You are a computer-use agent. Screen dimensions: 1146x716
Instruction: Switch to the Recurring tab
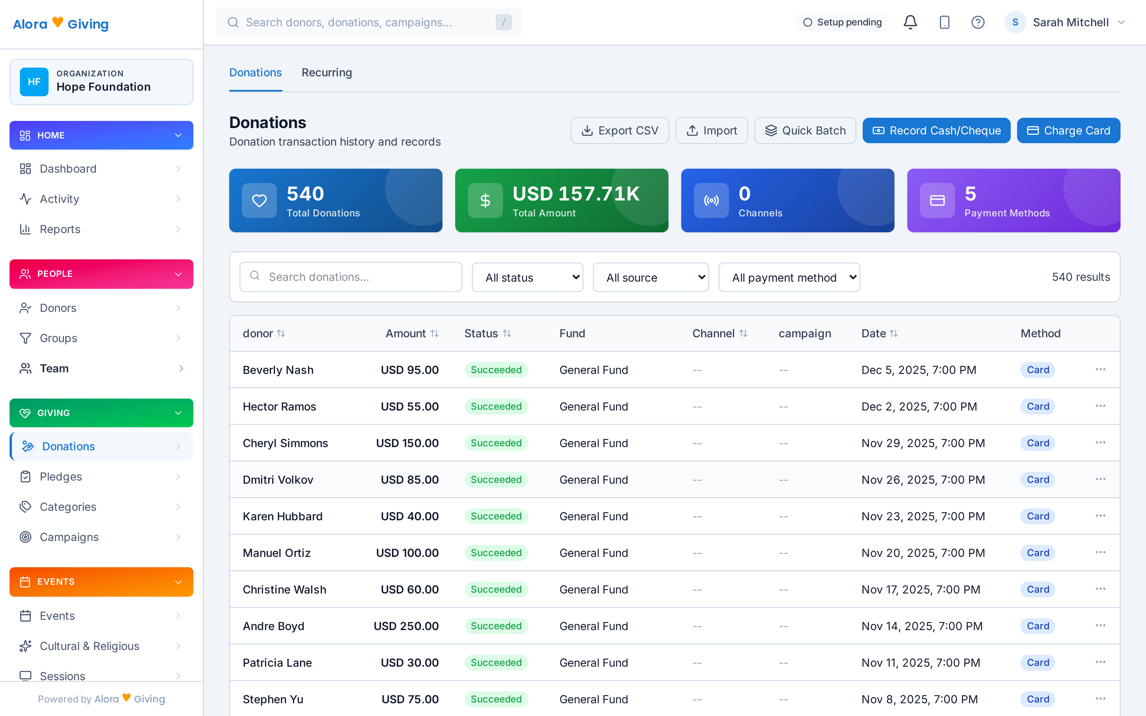point(327,72)
